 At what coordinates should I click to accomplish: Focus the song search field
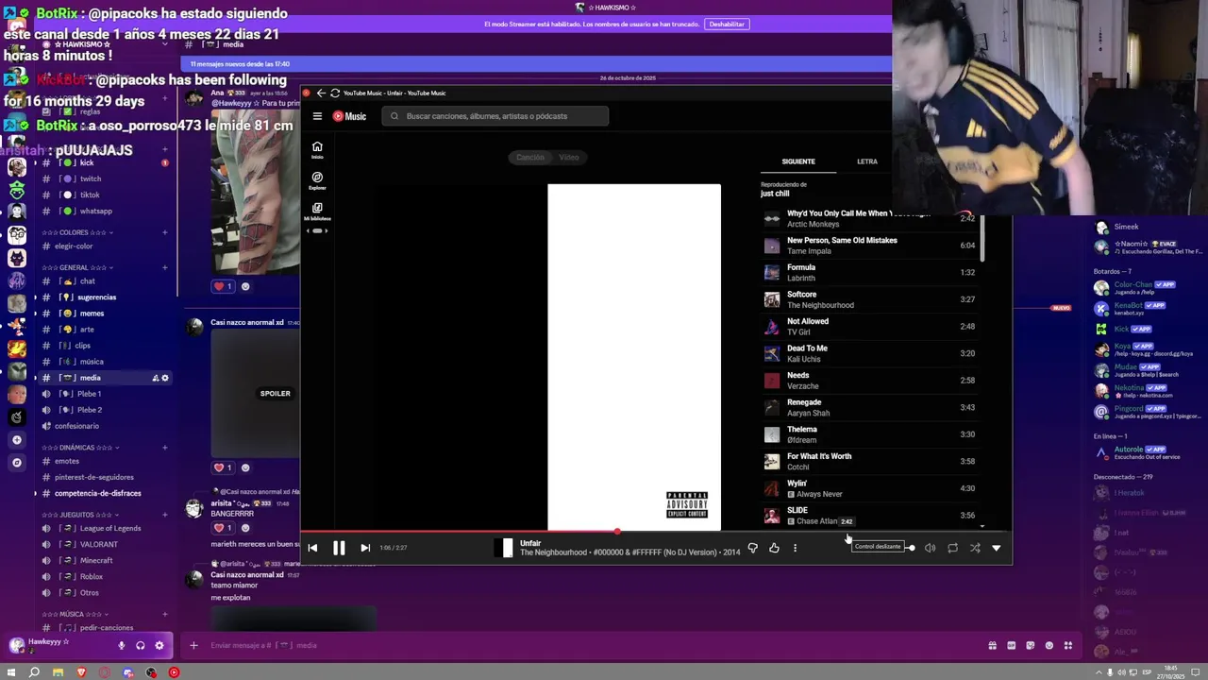tap(495, 116)
